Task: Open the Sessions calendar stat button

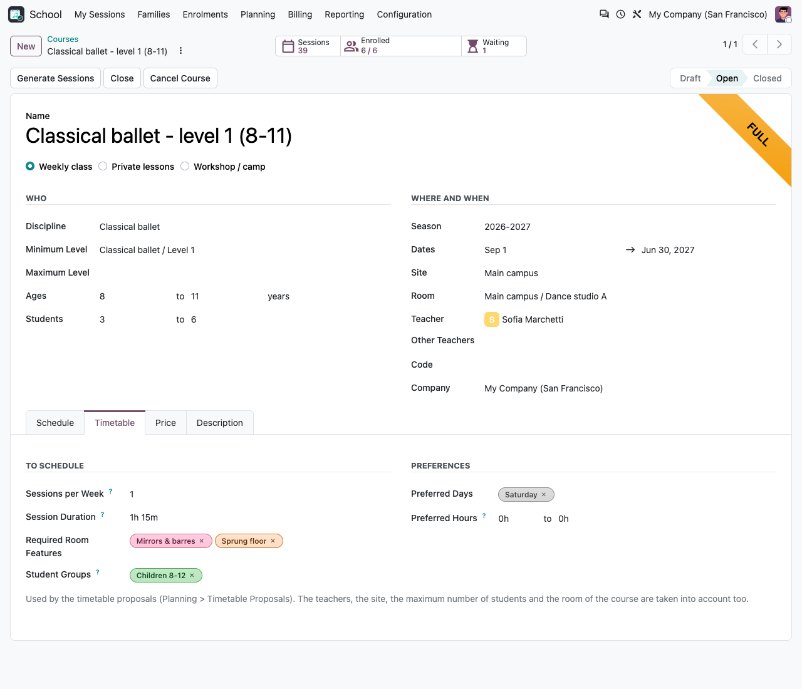Action: point(308,46)
